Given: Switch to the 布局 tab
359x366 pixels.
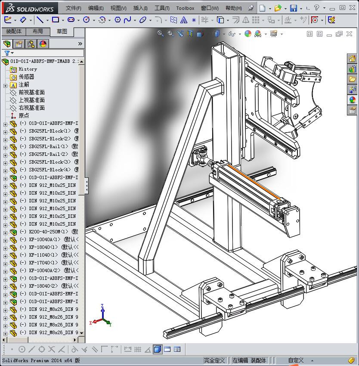Looking at the screenshot, I should click(38, 31).
